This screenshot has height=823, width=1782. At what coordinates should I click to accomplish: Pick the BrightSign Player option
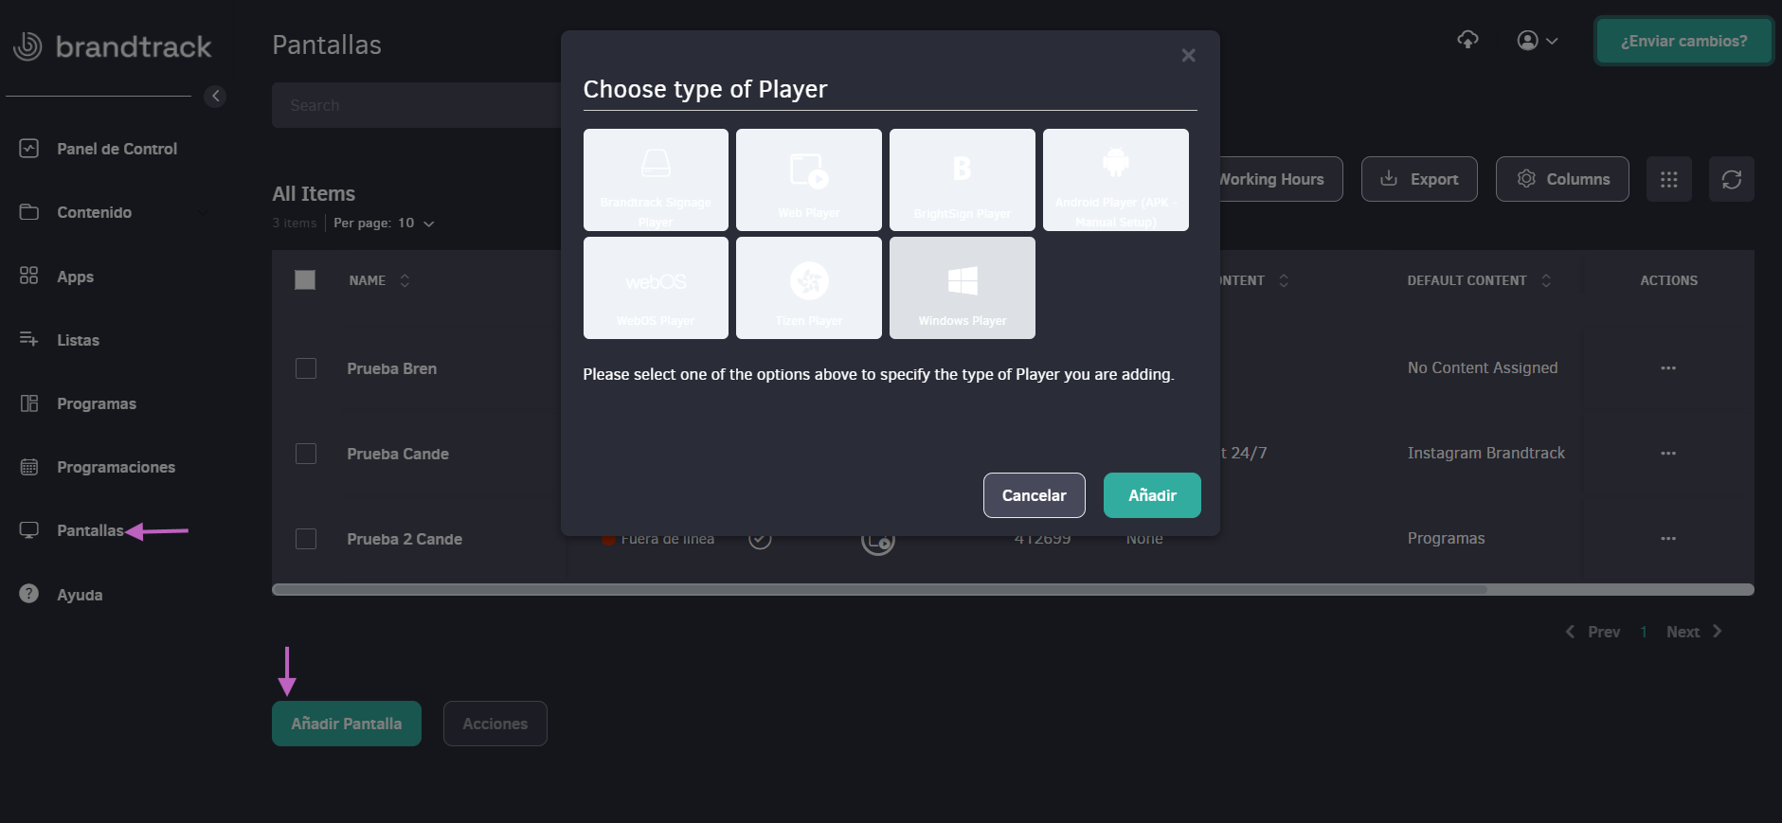963,180
